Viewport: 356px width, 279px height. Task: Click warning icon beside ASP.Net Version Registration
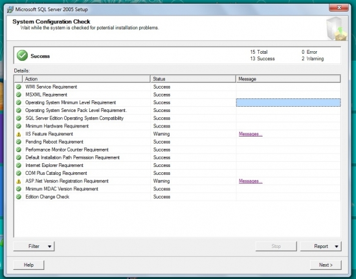pos(19,181)
